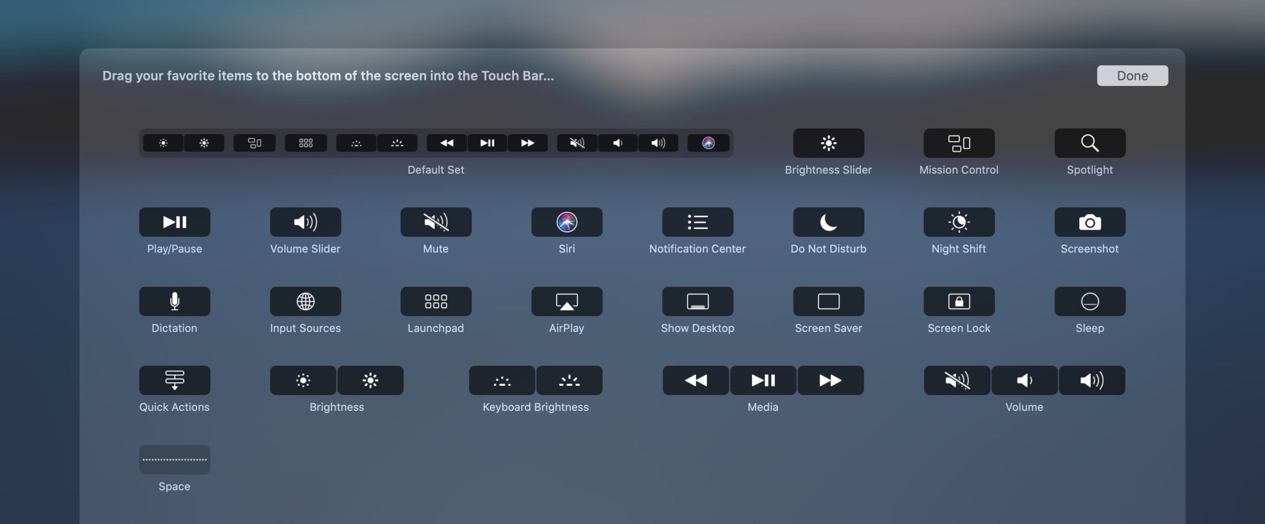Click fast-forward in the Default Set strip
The width and height of the screenshot is (1265, 524).
tap(528, 143)
